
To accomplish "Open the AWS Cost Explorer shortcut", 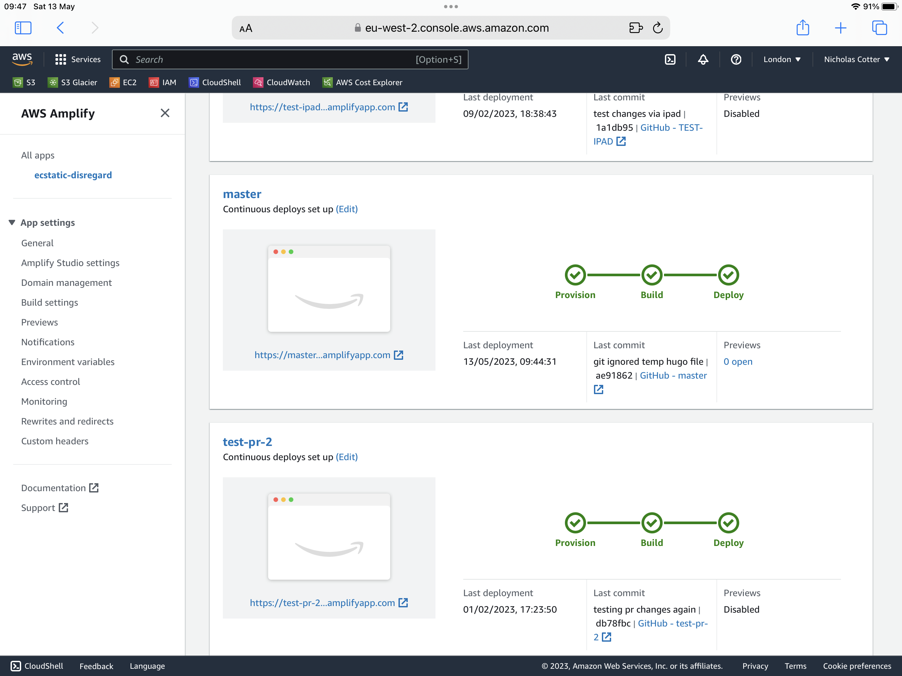I will coord(363,83).
